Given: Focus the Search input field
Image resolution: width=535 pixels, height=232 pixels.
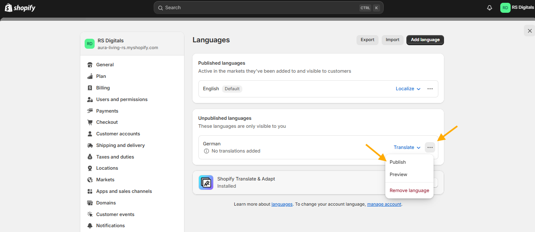Looking at the screenshot, I should tap(268, 8).
